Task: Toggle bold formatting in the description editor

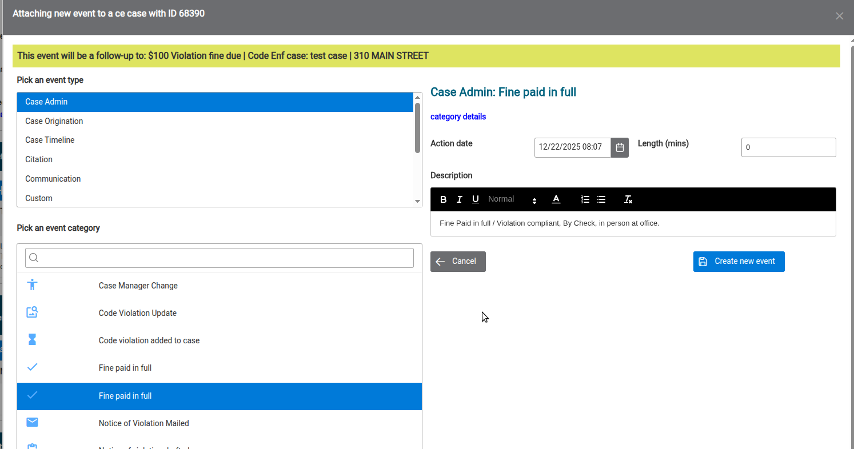Action: click(x=444, y=199)
